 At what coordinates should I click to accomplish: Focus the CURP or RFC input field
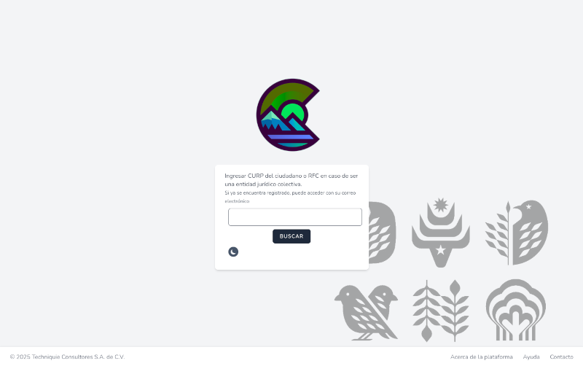point(295,217)
